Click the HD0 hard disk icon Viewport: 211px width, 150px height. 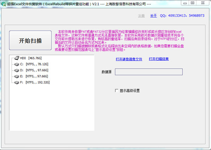[16, 58]
